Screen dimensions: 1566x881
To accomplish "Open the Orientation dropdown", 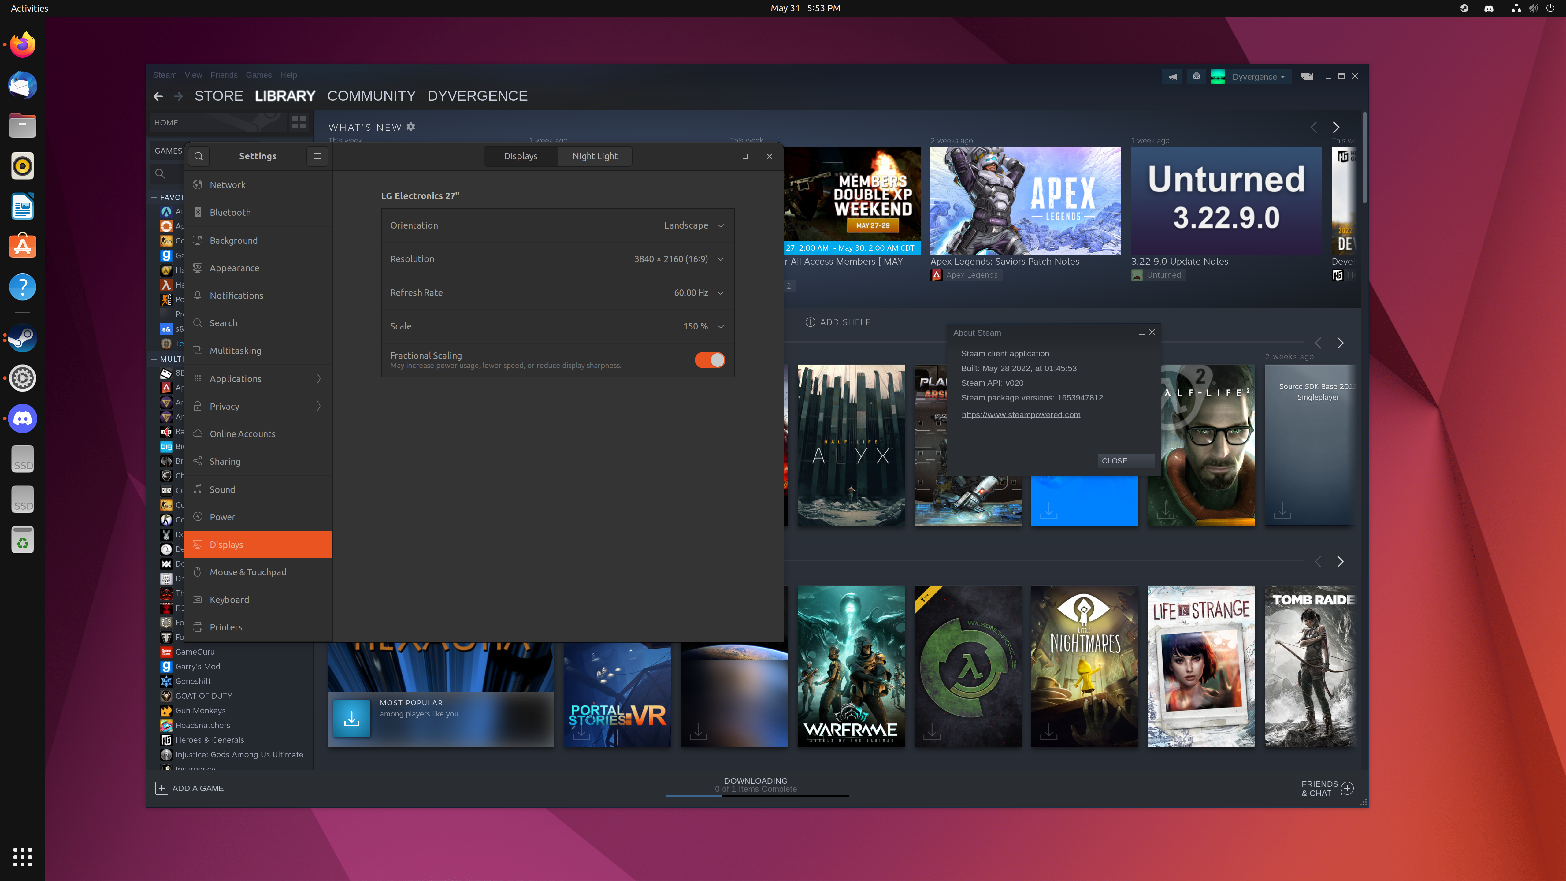I will pyautogui.click(x=558, y=225).
